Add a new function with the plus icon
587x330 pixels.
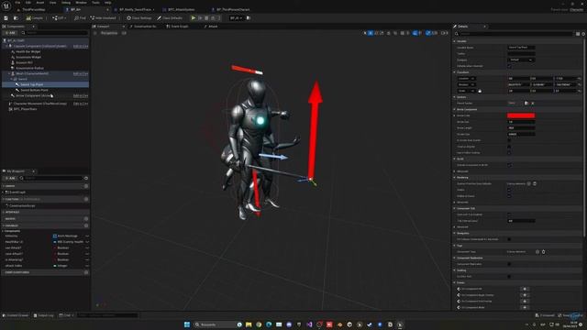click(86, 200)
